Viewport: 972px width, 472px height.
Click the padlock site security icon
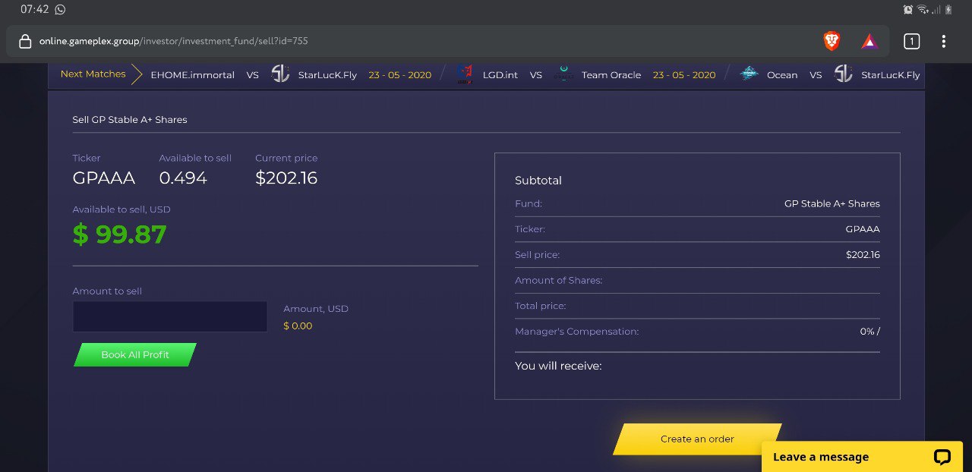(25, 42)
